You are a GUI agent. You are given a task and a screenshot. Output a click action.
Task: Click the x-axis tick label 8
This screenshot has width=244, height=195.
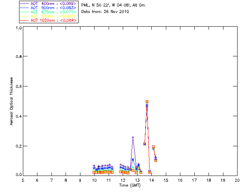(x=66, y=180)
